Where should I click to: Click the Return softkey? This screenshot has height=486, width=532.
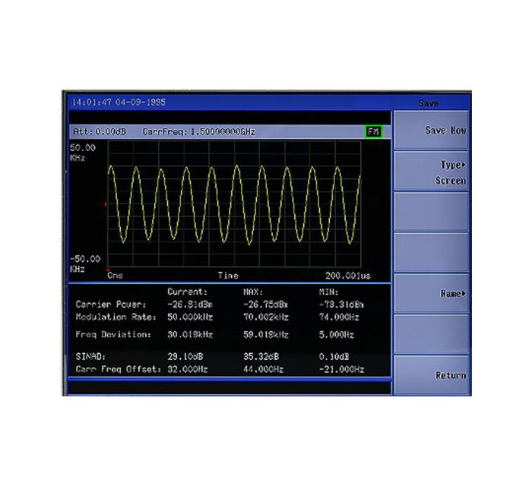click(431, 375)
